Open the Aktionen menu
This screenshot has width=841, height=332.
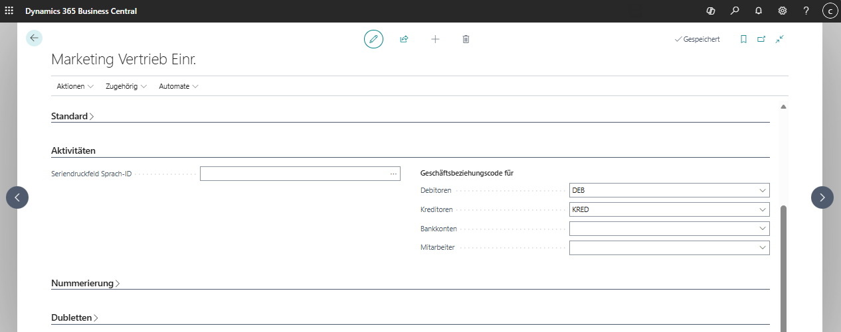click(75, 86)
